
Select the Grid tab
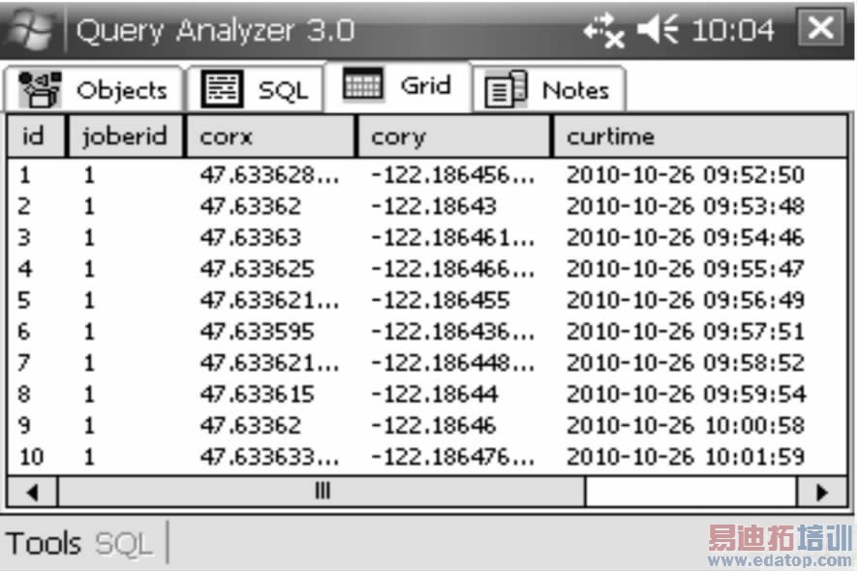(x=398, y=86)
